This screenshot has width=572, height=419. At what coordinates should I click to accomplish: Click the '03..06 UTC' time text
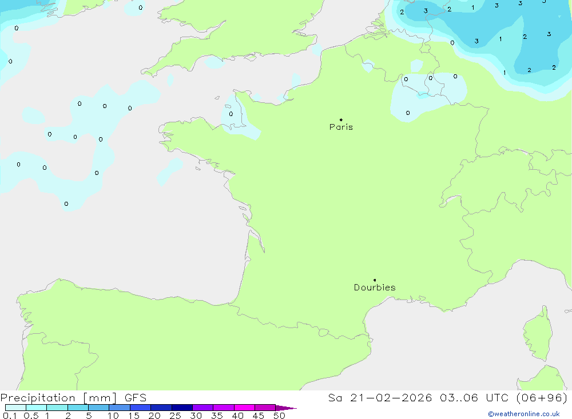pos(474,398)
